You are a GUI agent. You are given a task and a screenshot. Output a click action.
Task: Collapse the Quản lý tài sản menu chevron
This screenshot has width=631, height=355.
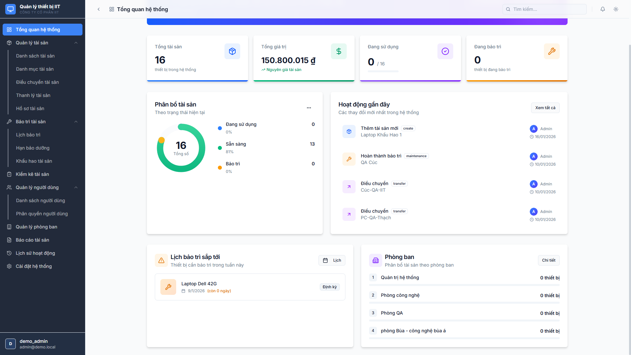[76, 43]
